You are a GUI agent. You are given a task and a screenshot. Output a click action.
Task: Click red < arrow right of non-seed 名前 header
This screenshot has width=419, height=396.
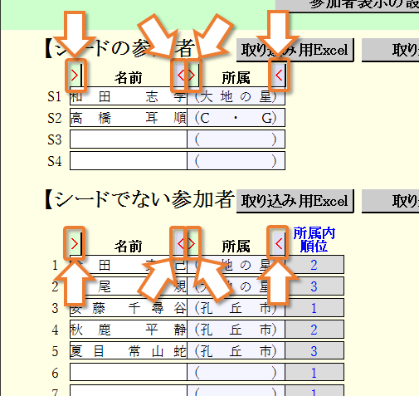pos(181,244)
